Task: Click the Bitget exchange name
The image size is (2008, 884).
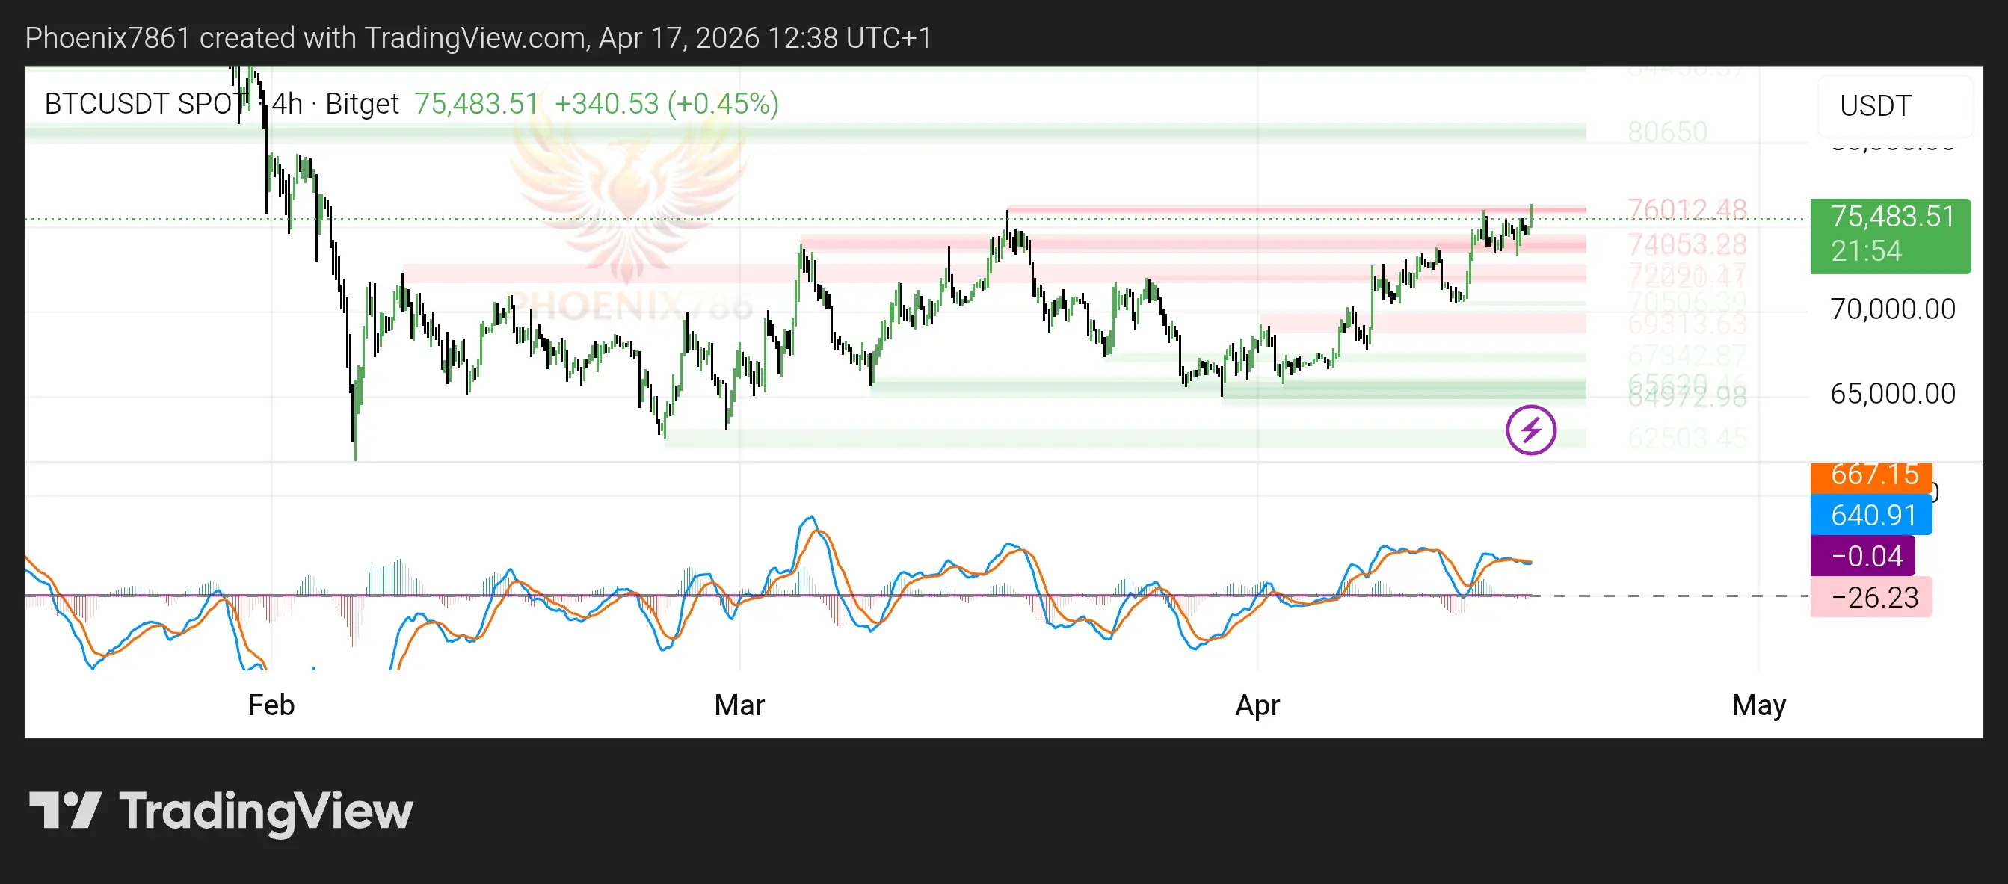Action: 362,104
